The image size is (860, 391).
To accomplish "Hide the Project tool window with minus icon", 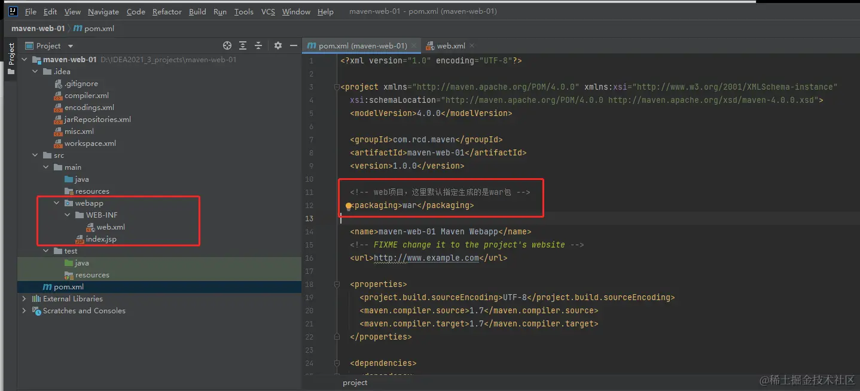I will click(293, 45).
